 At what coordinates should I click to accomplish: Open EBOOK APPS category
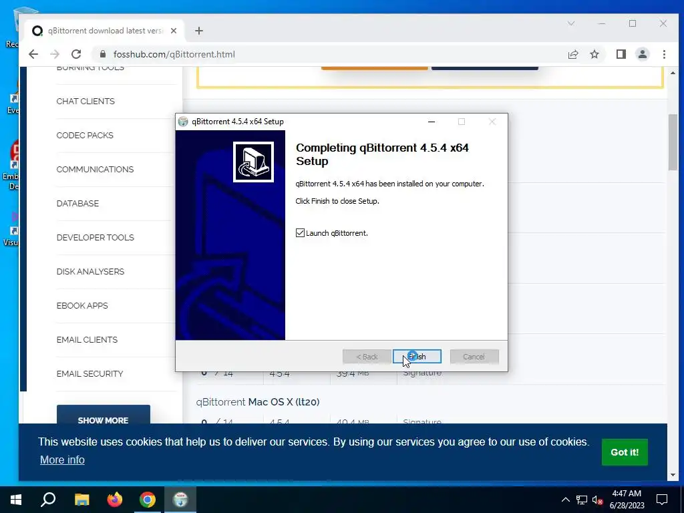click(82, 305)
